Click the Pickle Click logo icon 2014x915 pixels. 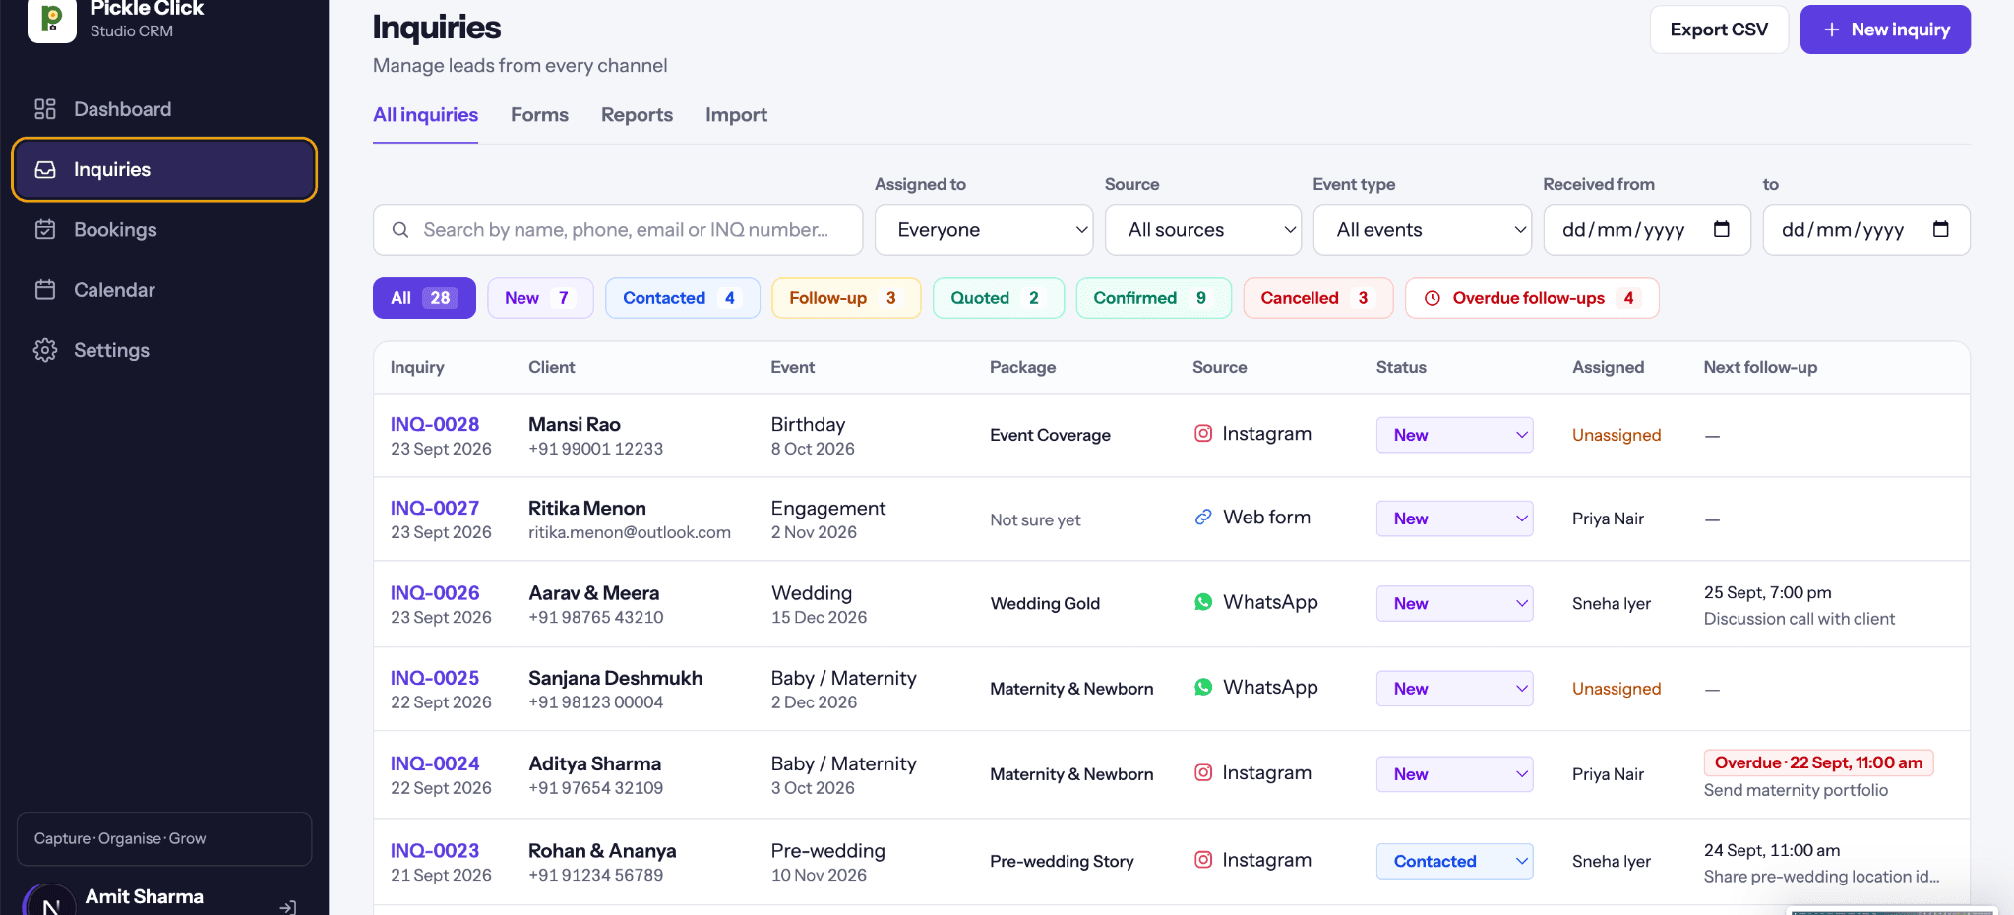52,20
